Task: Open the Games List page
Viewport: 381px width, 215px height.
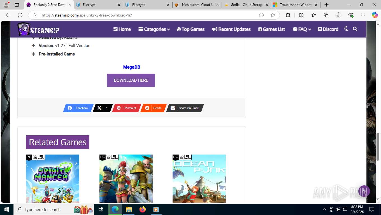Action: [271, 29]
